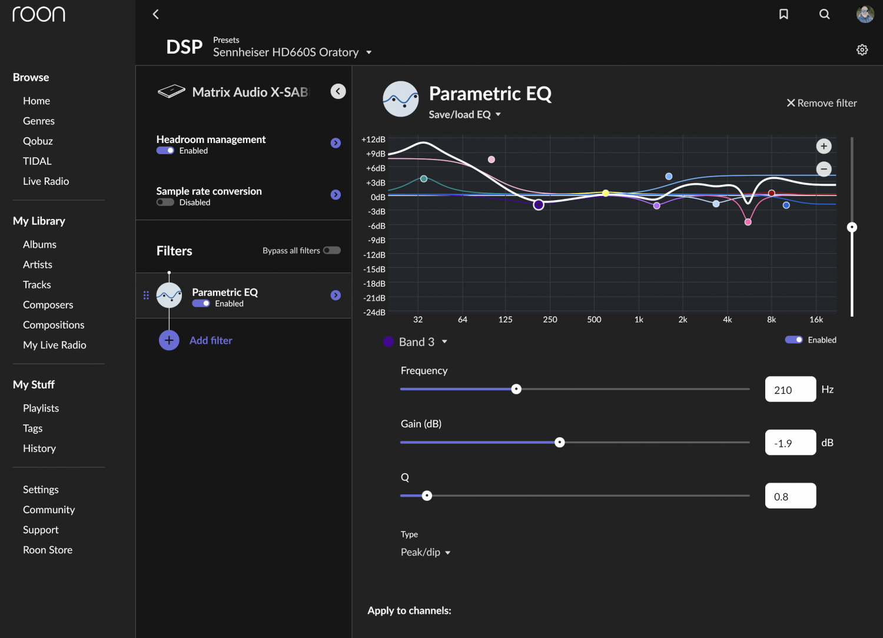Click the Matrix Audio device icon
883x638 pixels.
pyautogui.click(x=171, y=92)
